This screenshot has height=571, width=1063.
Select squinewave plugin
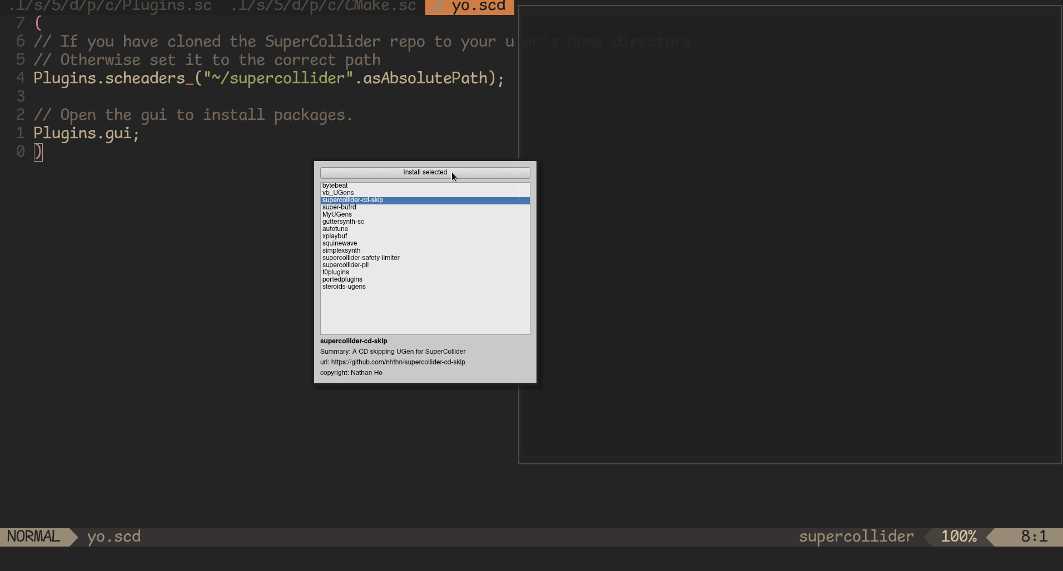(x=425, y=244)
